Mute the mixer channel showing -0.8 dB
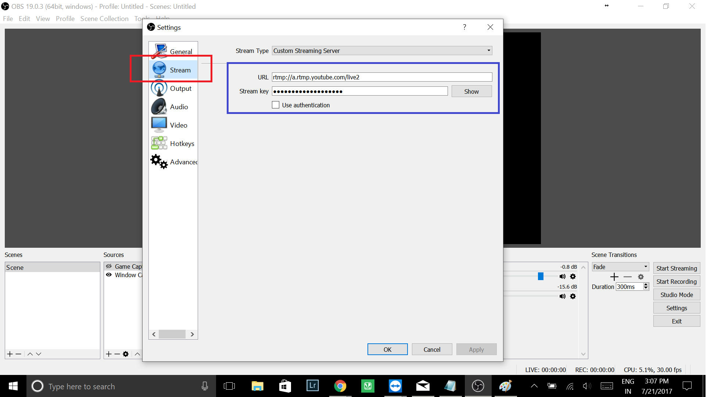The image size is (707, 397). 563,277
